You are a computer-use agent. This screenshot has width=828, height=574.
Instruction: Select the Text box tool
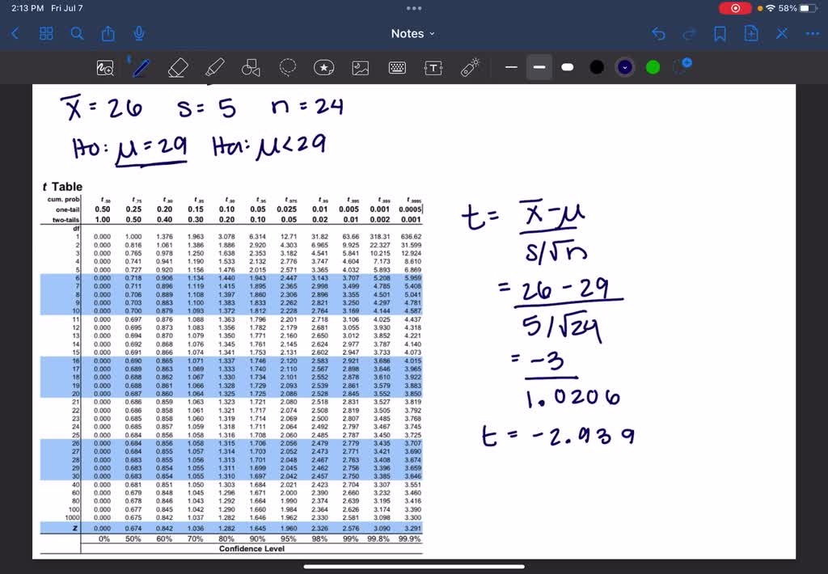[x=433, y=68]
